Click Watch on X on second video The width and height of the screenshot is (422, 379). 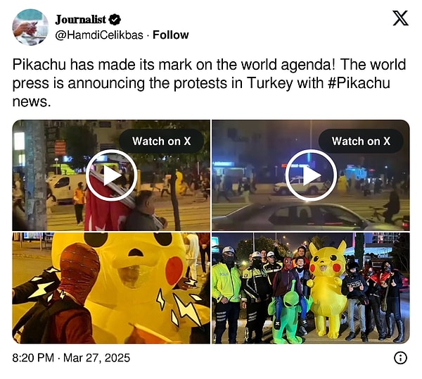point(361,142)
